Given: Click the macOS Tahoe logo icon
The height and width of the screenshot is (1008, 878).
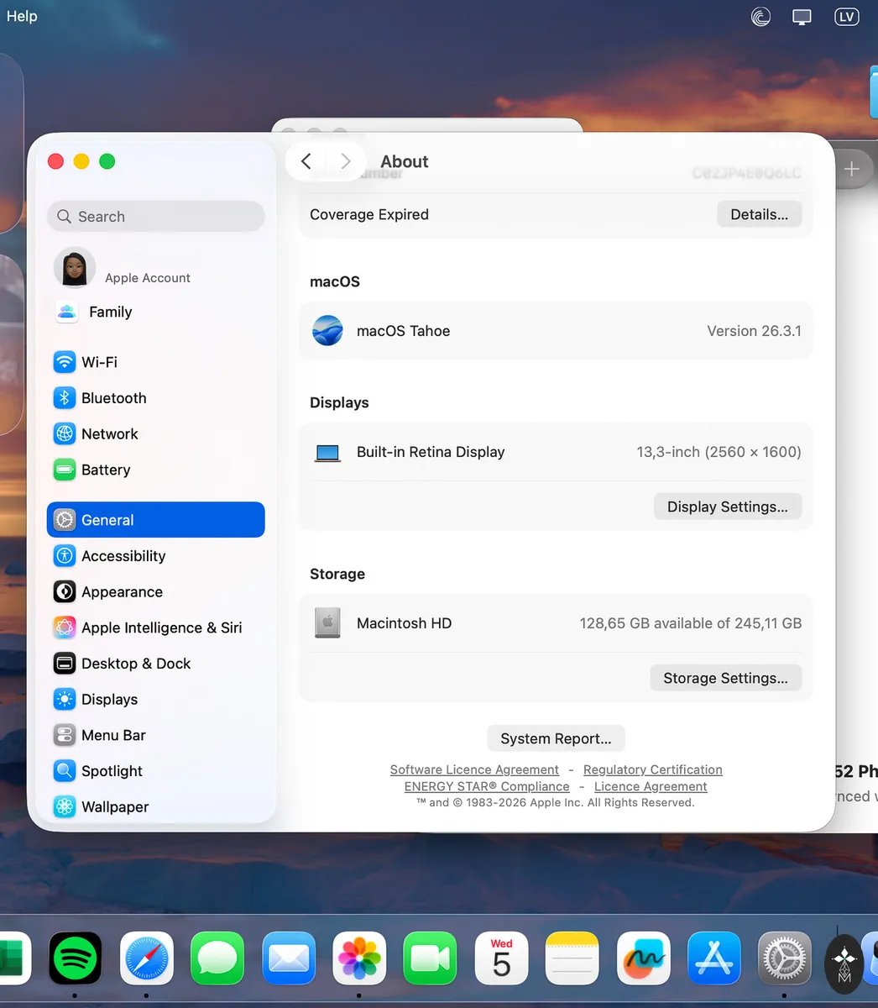Looking at the screenshot, I should point(327,331).
